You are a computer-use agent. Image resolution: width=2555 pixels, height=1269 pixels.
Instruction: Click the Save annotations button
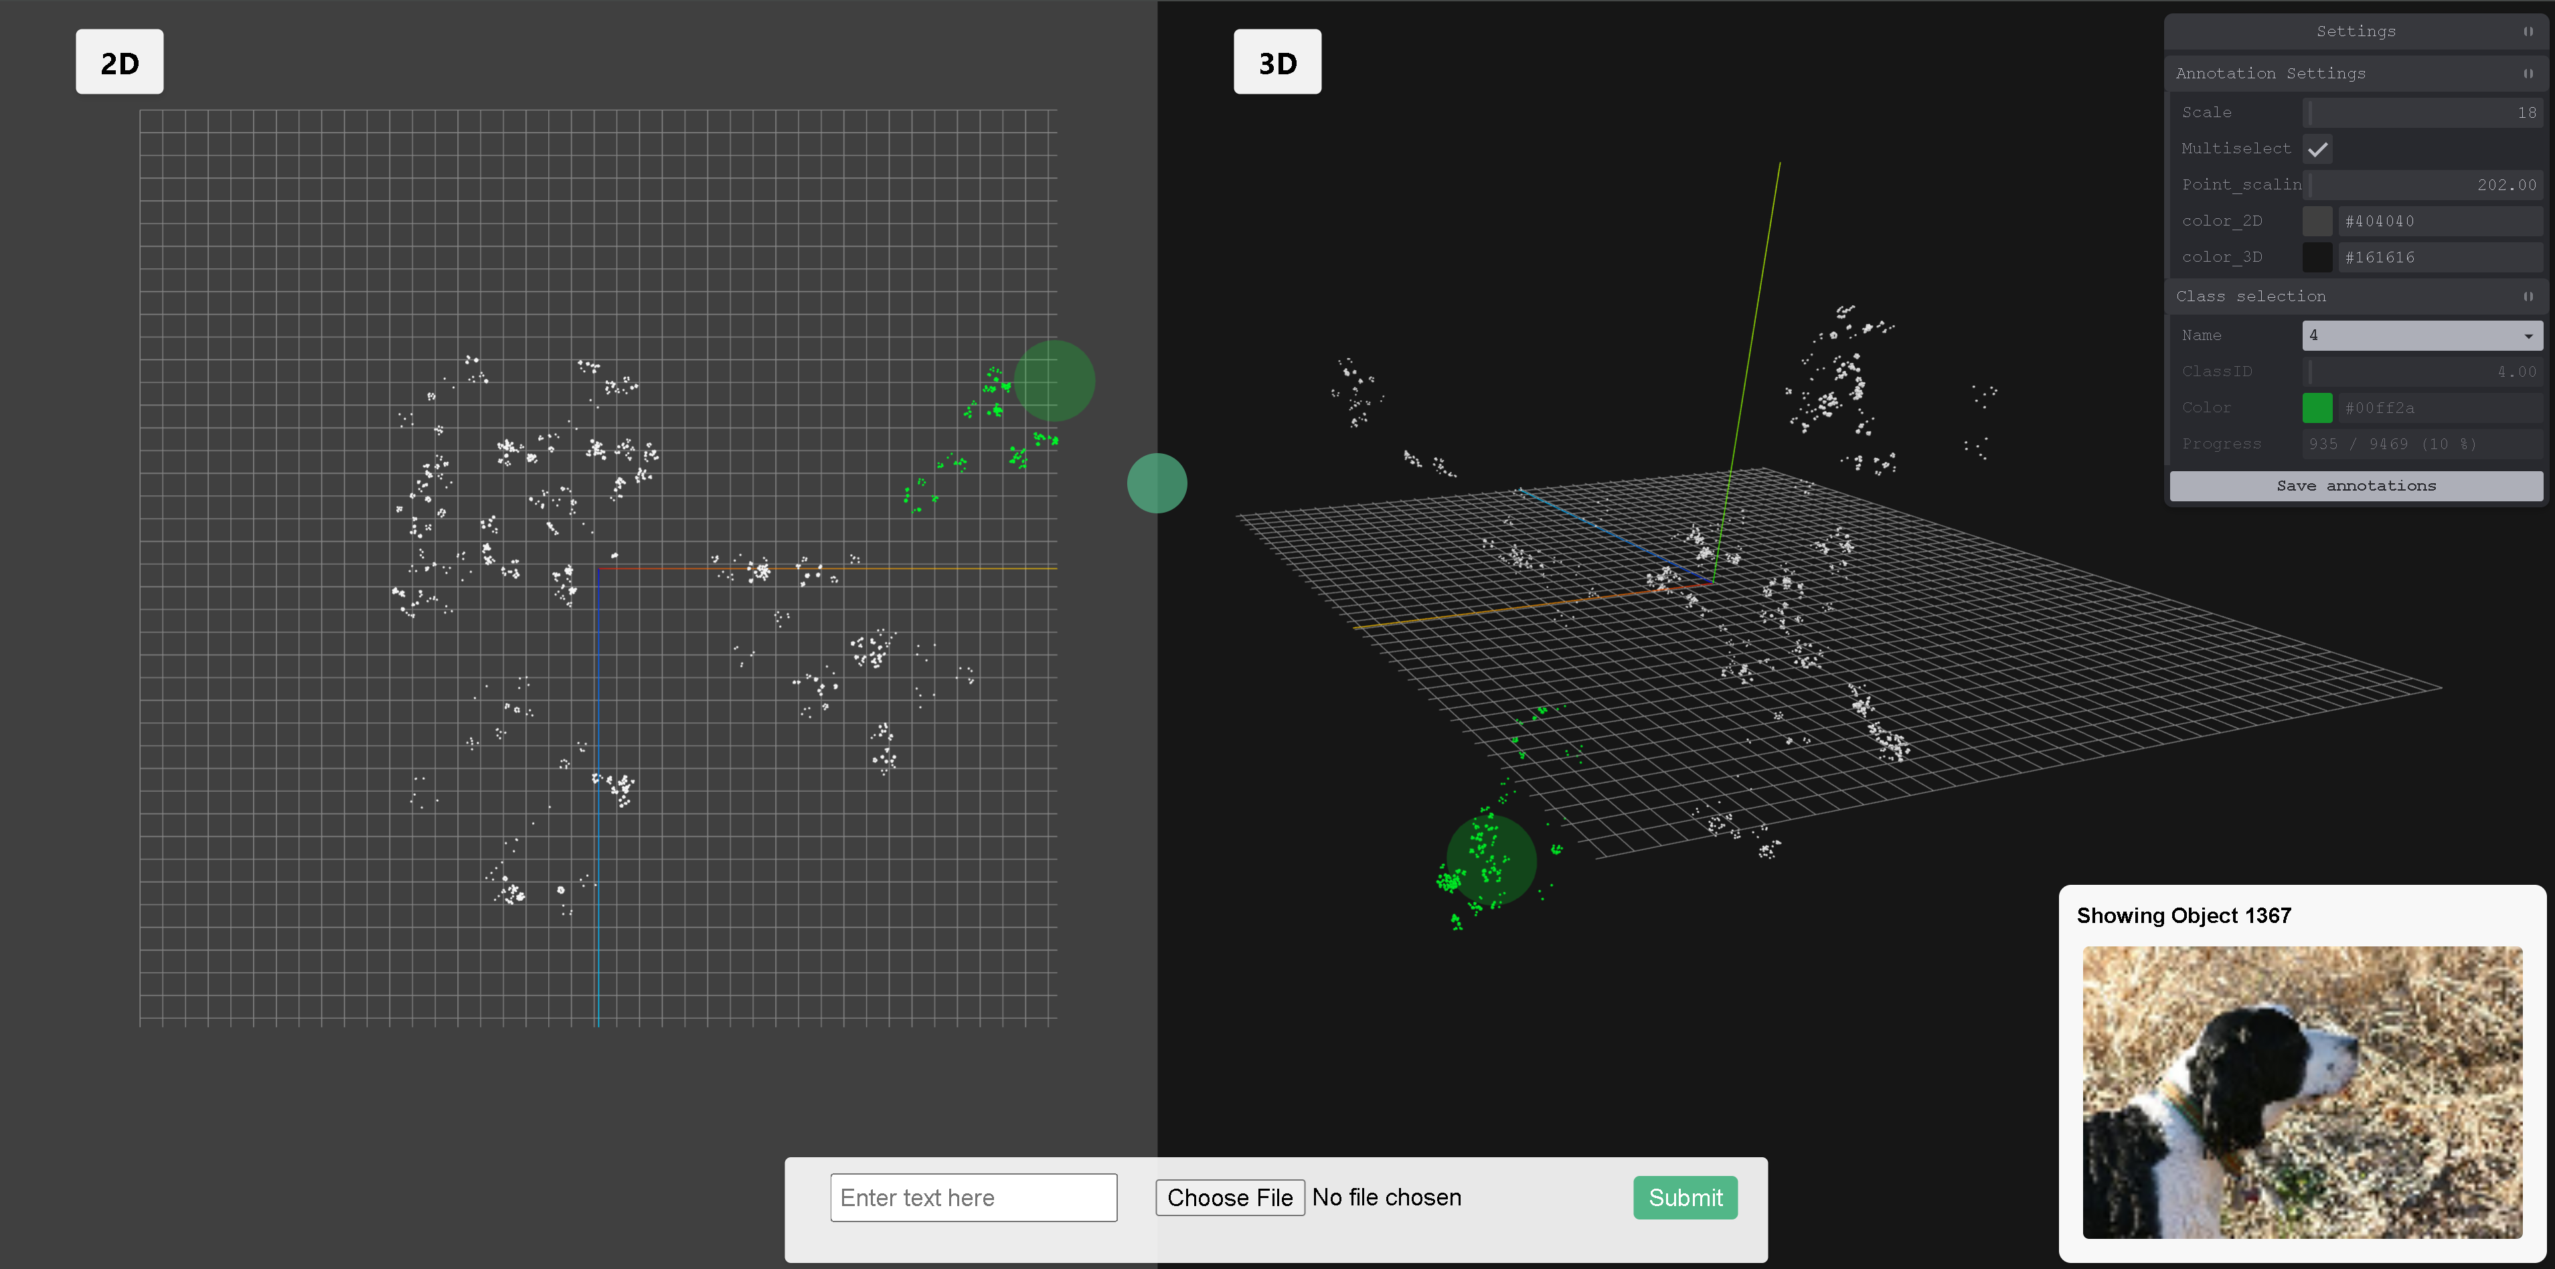(x=2355, y=486)
